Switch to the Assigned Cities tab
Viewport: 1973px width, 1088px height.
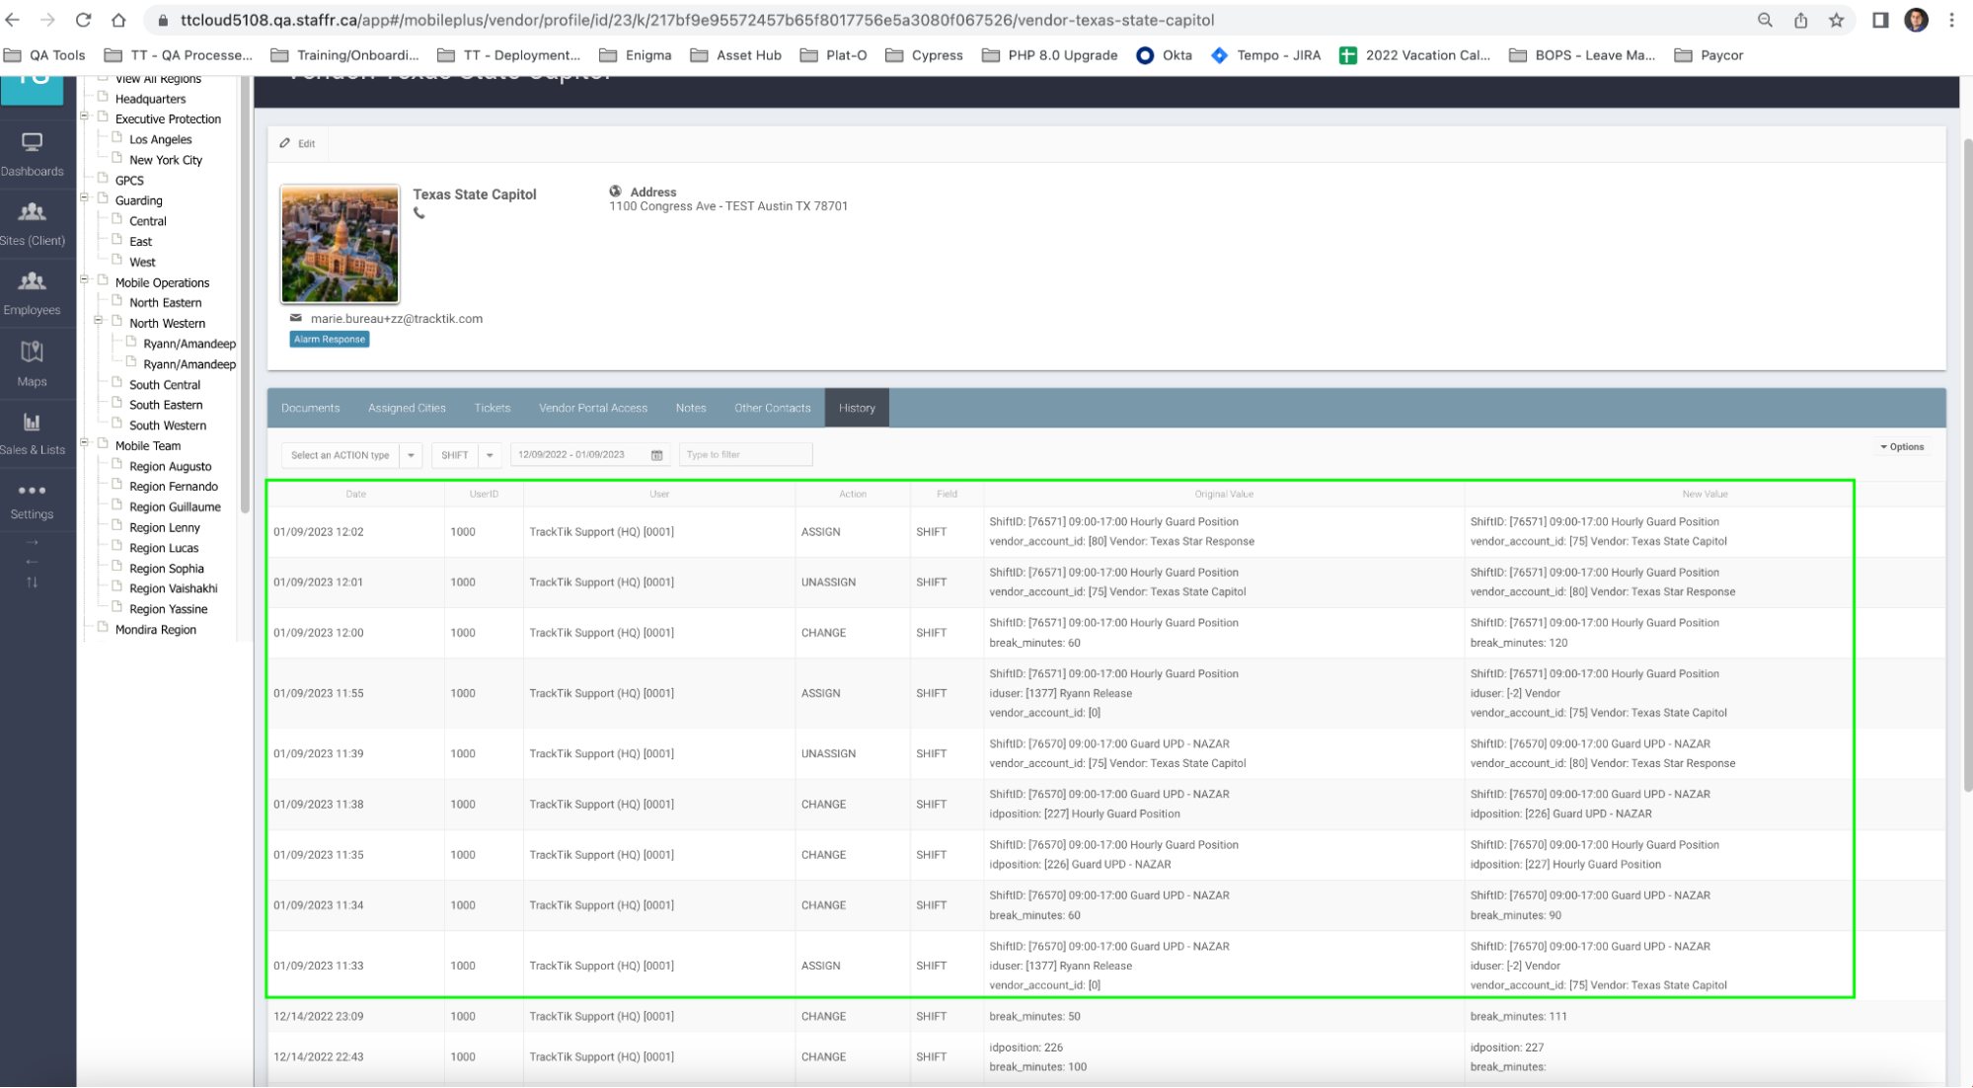click(407, 408)
